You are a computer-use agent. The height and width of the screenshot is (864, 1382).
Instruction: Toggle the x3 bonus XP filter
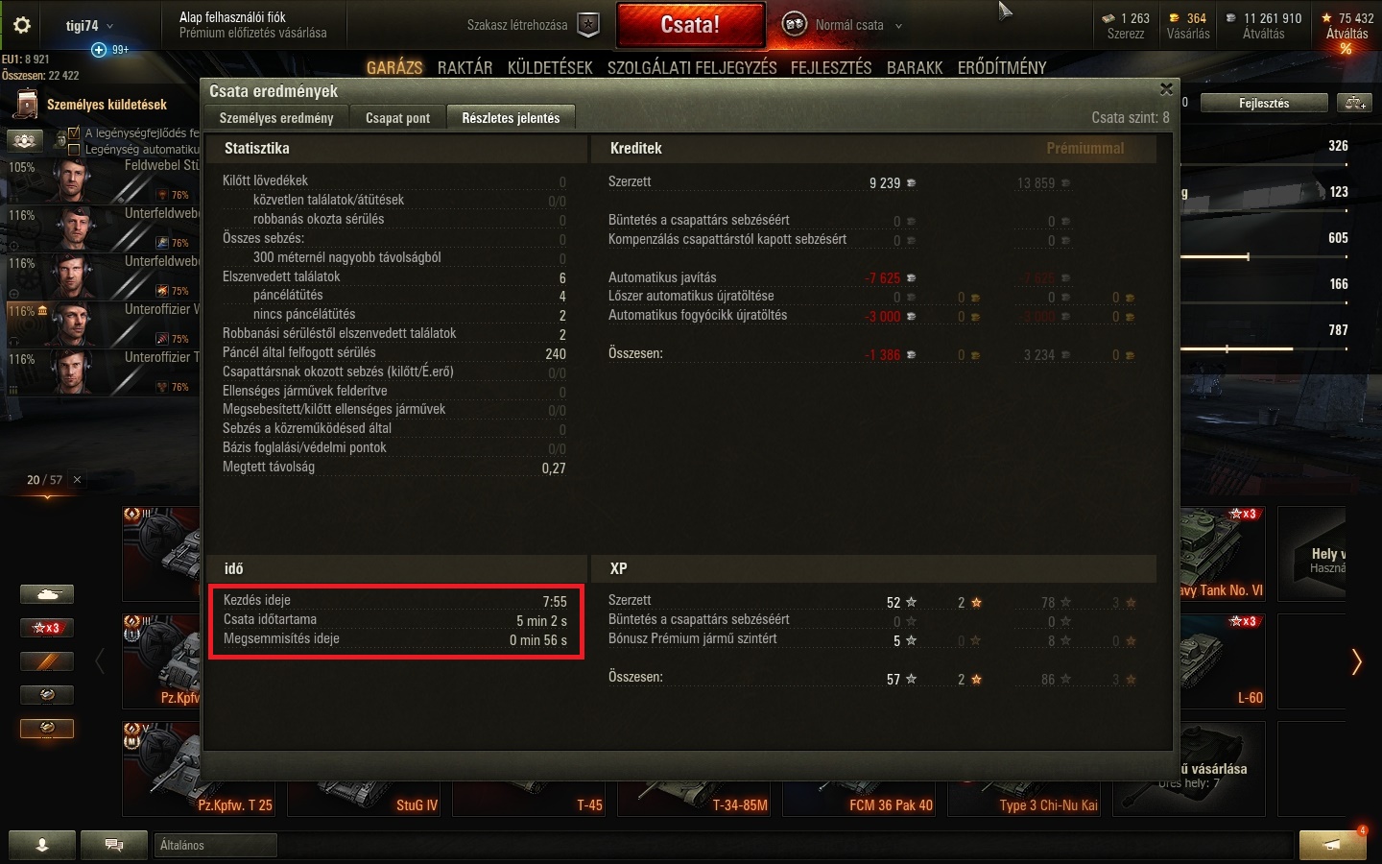click(x=47, y=628)
